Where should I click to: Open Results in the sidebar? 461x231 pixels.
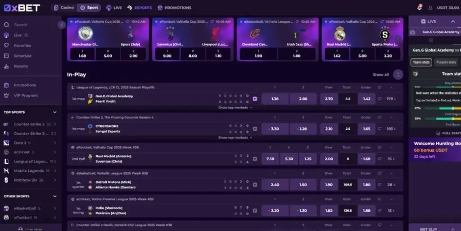[x=21, y=66]
